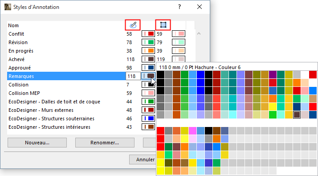This screenshot has height=176, width=318.
Task: Open the light green highlight swatch for Révision
Action: (179, 42)
